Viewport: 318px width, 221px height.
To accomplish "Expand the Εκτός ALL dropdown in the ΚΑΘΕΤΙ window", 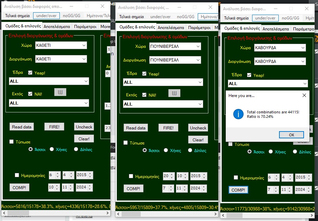I will click(x=49, y=103).
